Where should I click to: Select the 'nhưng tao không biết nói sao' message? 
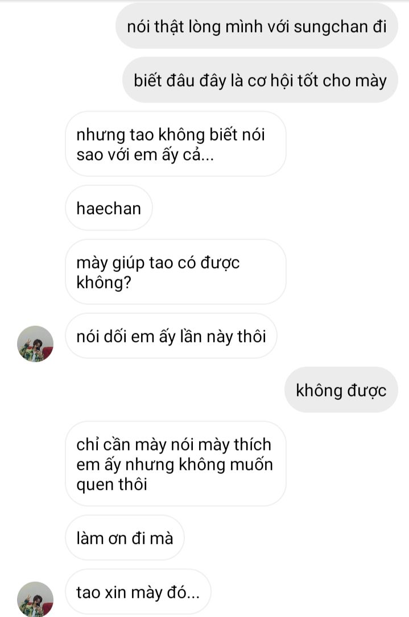point(176,144)
